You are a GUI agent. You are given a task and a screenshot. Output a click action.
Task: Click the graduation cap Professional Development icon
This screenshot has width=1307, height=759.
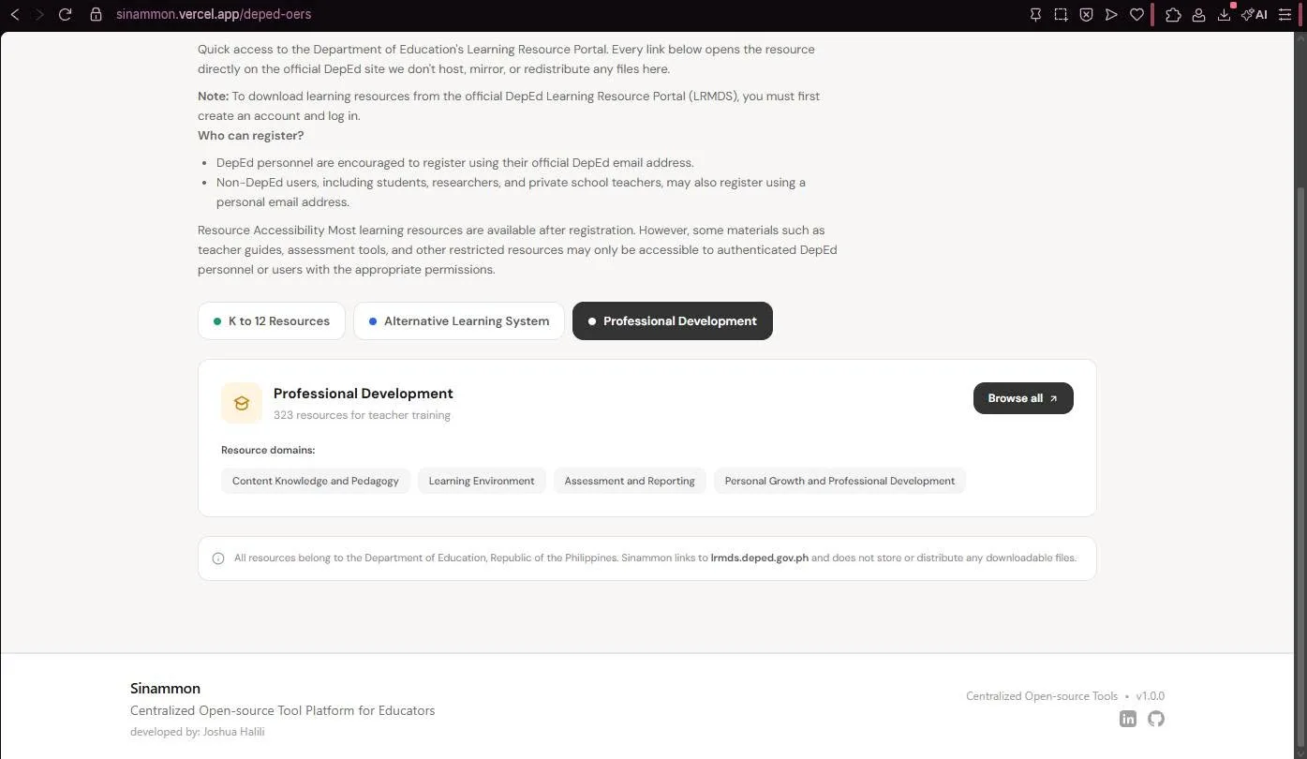pyautogui.click(x=242, y=403)
